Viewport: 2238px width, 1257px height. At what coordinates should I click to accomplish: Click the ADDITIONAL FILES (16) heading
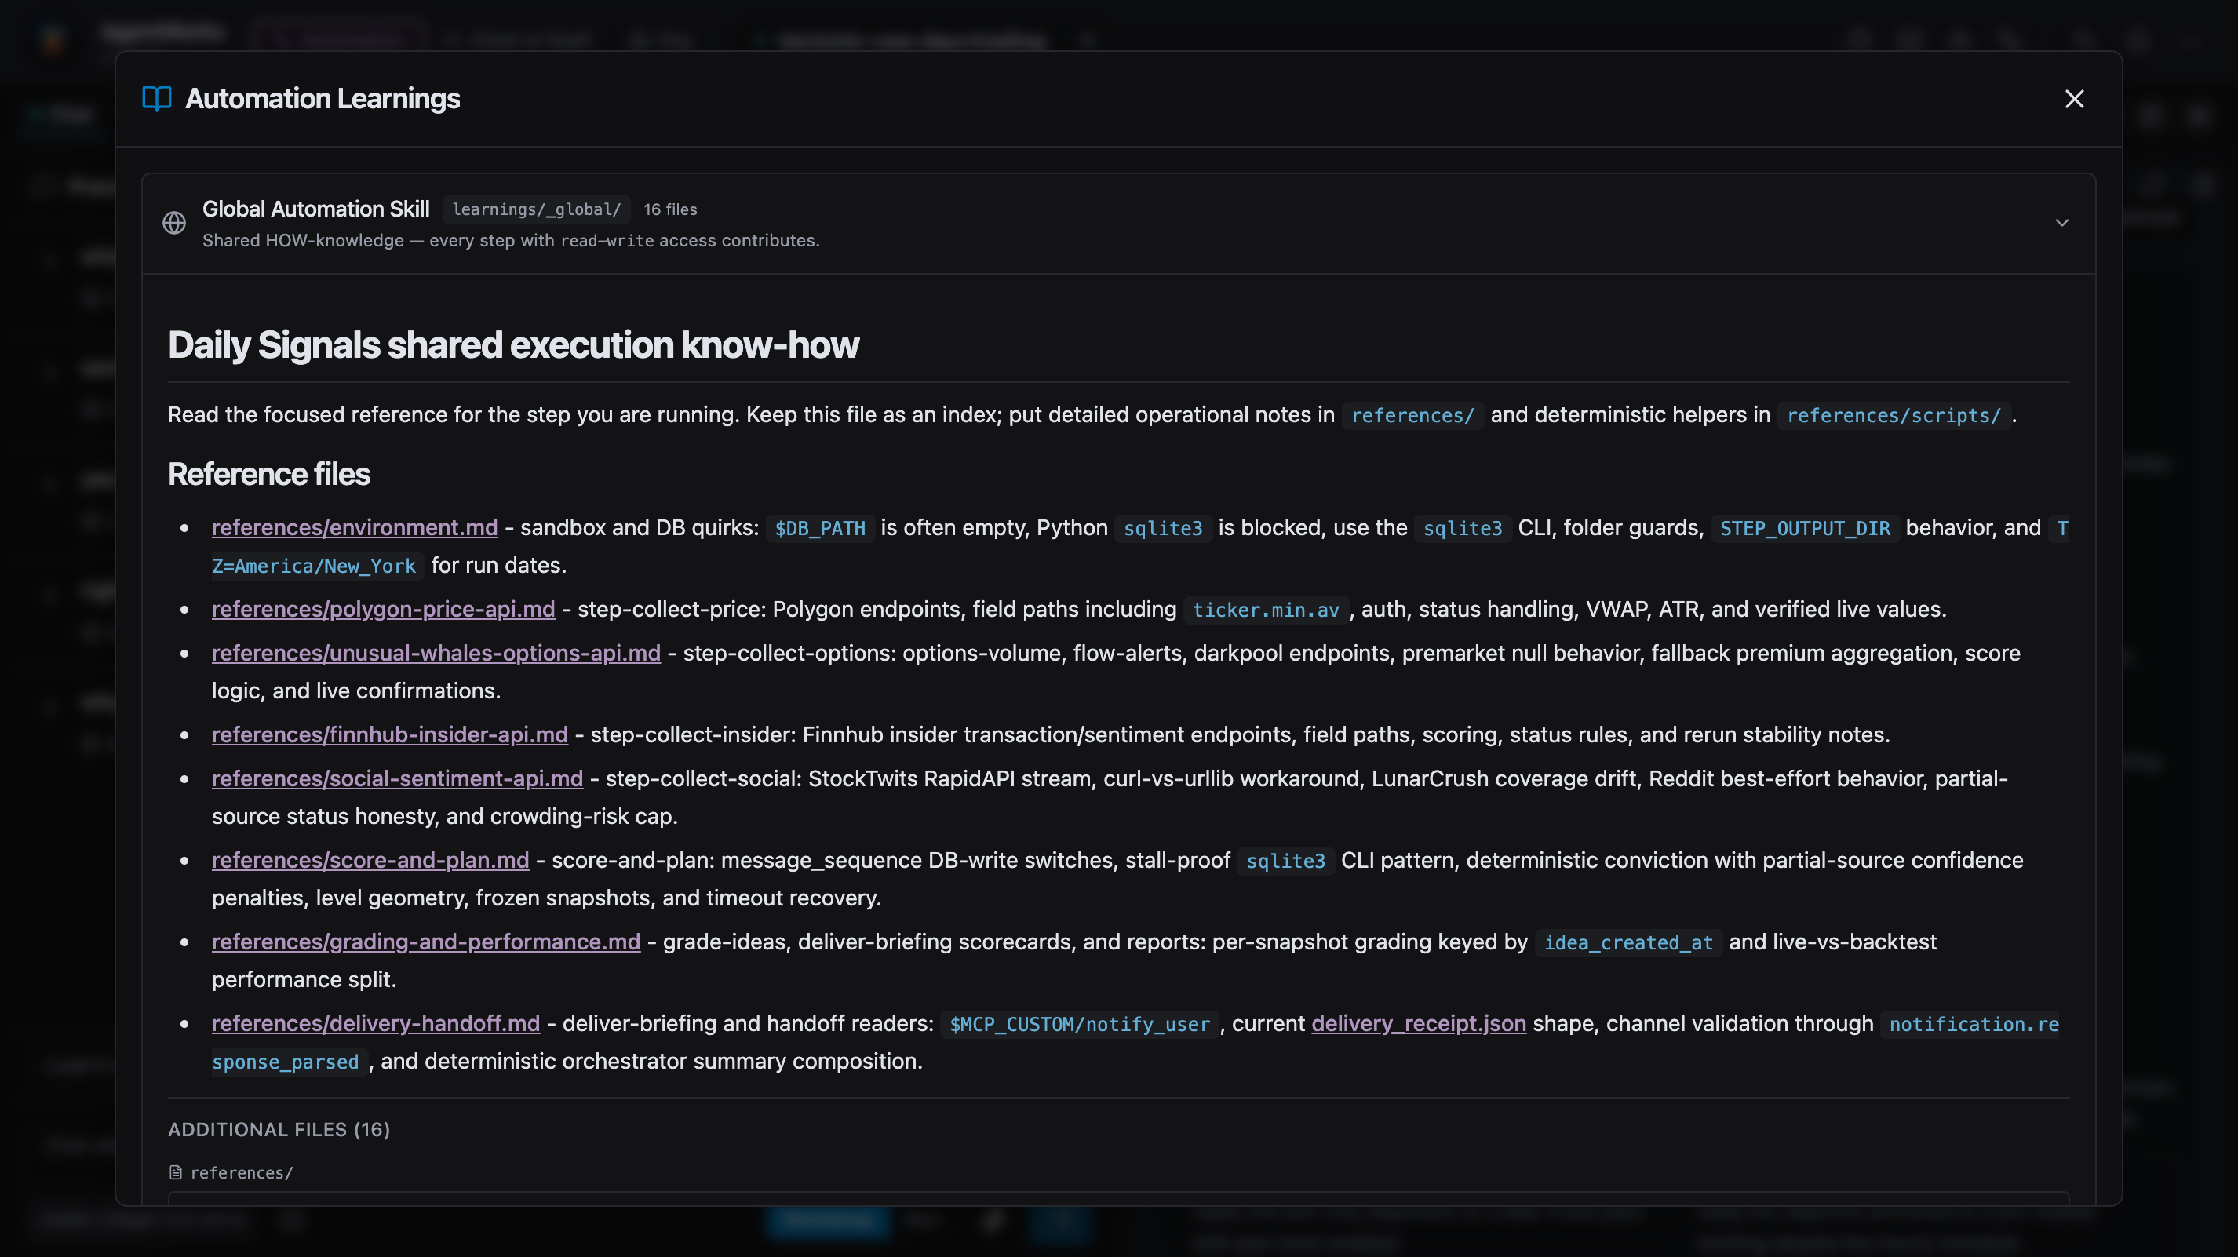tap(279, 1129)
